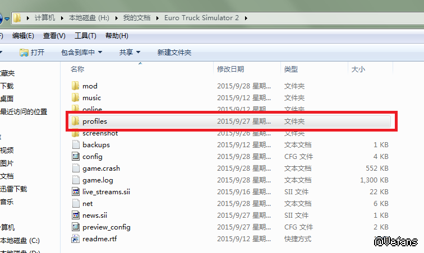Select the file name live_streams.sii
This screenshot has height=253, width=424.
click(x=106, y=191)
